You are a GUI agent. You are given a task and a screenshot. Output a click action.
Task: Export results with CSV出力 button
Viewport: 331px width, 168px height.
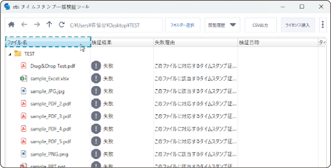(260, 25)
